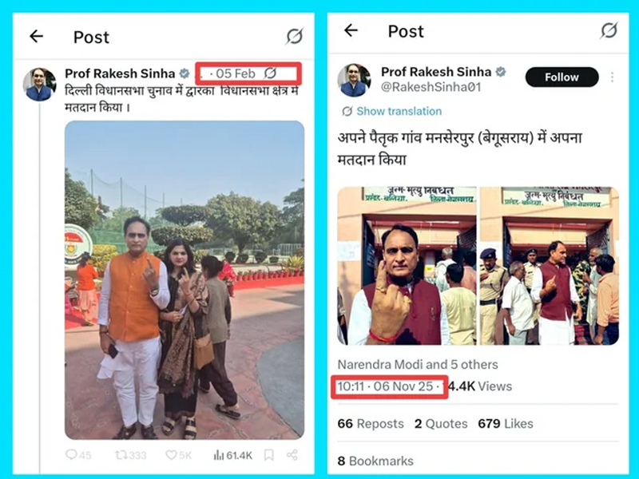Screen dimensions: 639x479
Task: View the 66 Reposts list
Action: (x=371, y=424)
